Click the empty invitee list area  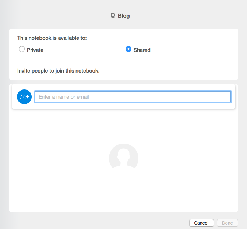[124, 160]
